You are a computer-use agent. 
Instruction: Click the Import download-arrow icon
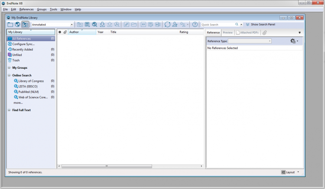102,25
